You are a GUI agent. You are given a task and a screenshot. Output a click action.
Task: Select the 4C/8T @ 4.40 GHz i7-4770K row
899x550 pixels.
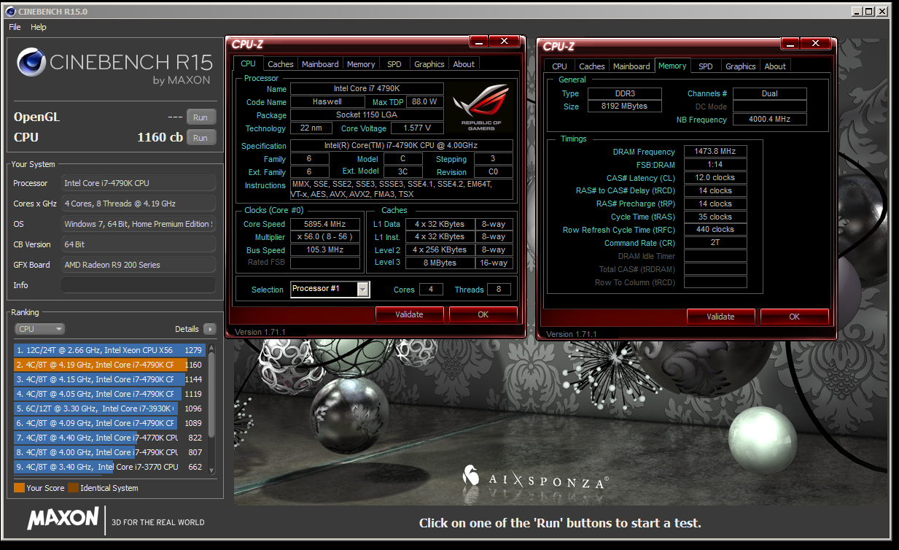click(x=109, y=438)
